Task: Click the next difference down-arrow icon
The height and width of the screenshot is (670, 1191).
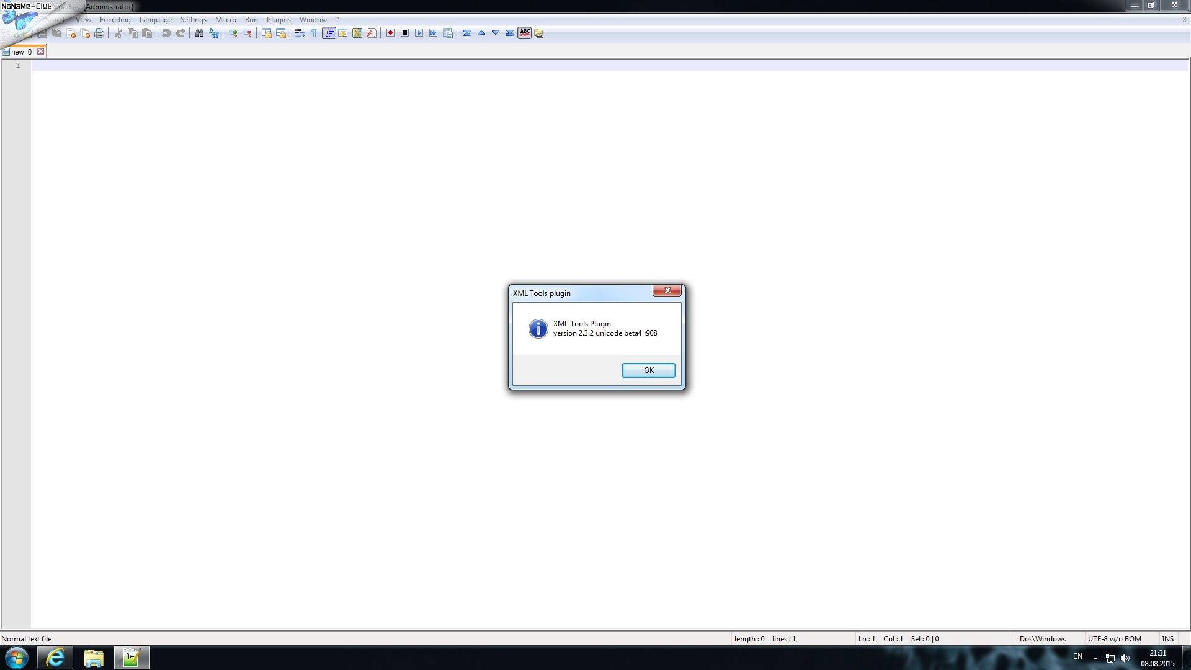Action: (x=495, y=33)
